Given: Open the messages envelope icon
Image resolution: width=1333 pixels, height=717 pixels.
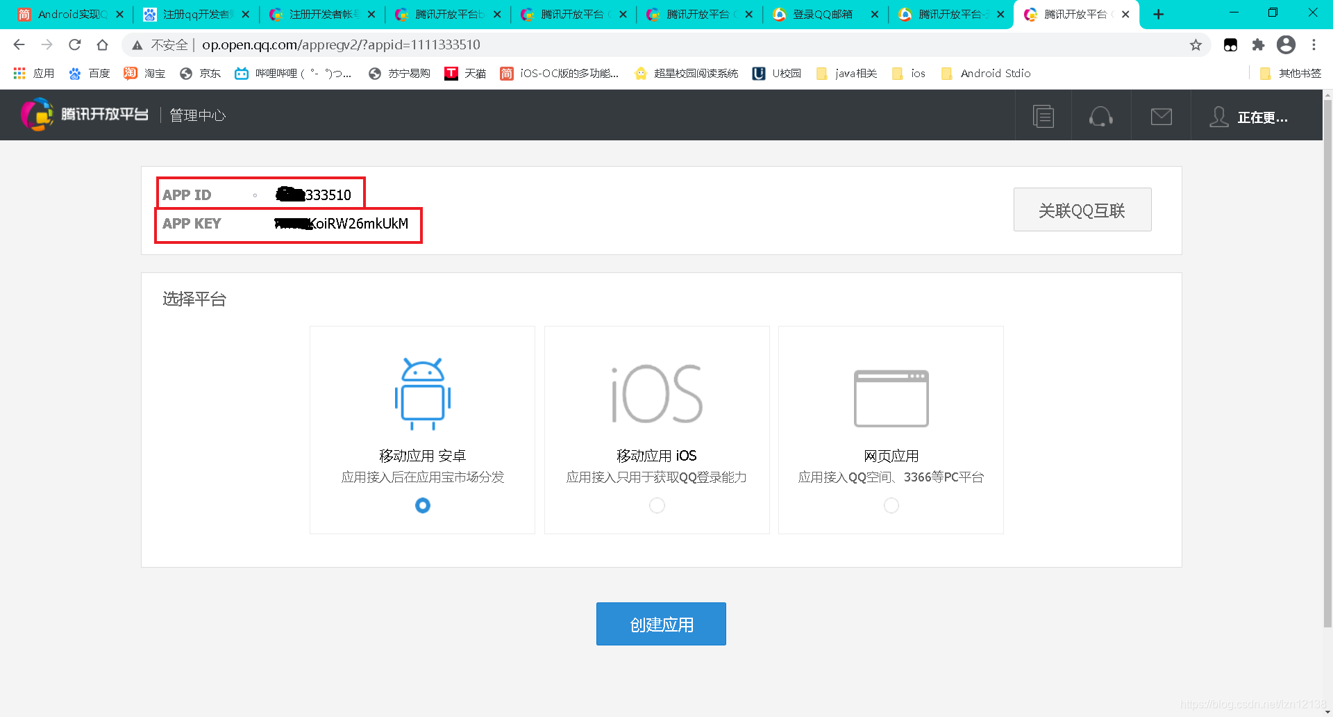Looking at the screenshot, I should click(1161, 116).
